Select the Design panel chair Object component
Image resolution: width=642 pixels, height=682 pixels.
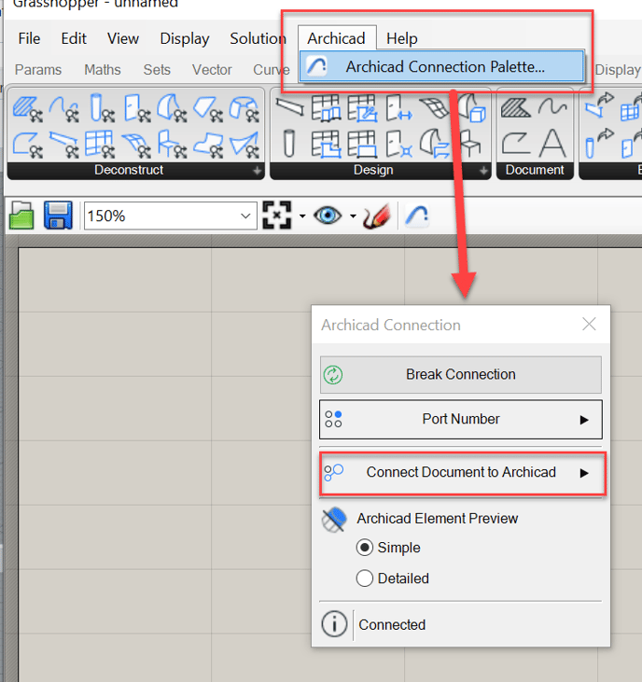(x=470, y=144)
